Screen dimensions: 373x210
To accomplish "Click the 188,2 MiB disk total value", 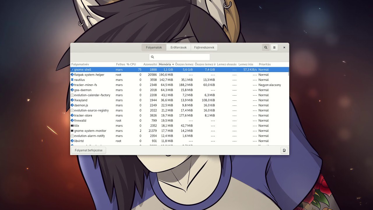I will pyautogui.click(x=186, y=85).
